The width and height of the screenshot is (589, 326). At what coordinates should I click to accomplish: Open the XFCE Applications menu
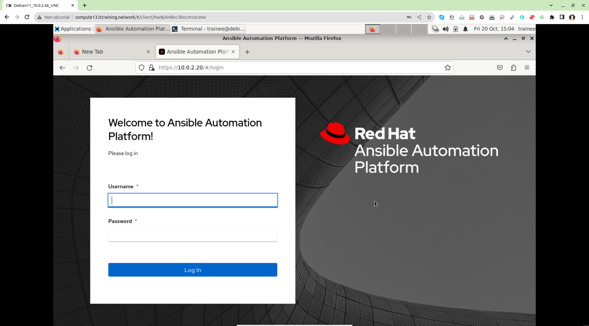(73, 29)
